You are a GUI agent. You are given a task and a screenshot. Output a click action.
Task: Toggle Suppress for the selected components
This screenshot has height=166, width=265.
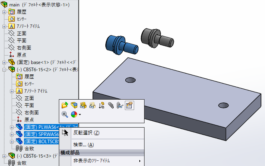[x=102, y=106]
